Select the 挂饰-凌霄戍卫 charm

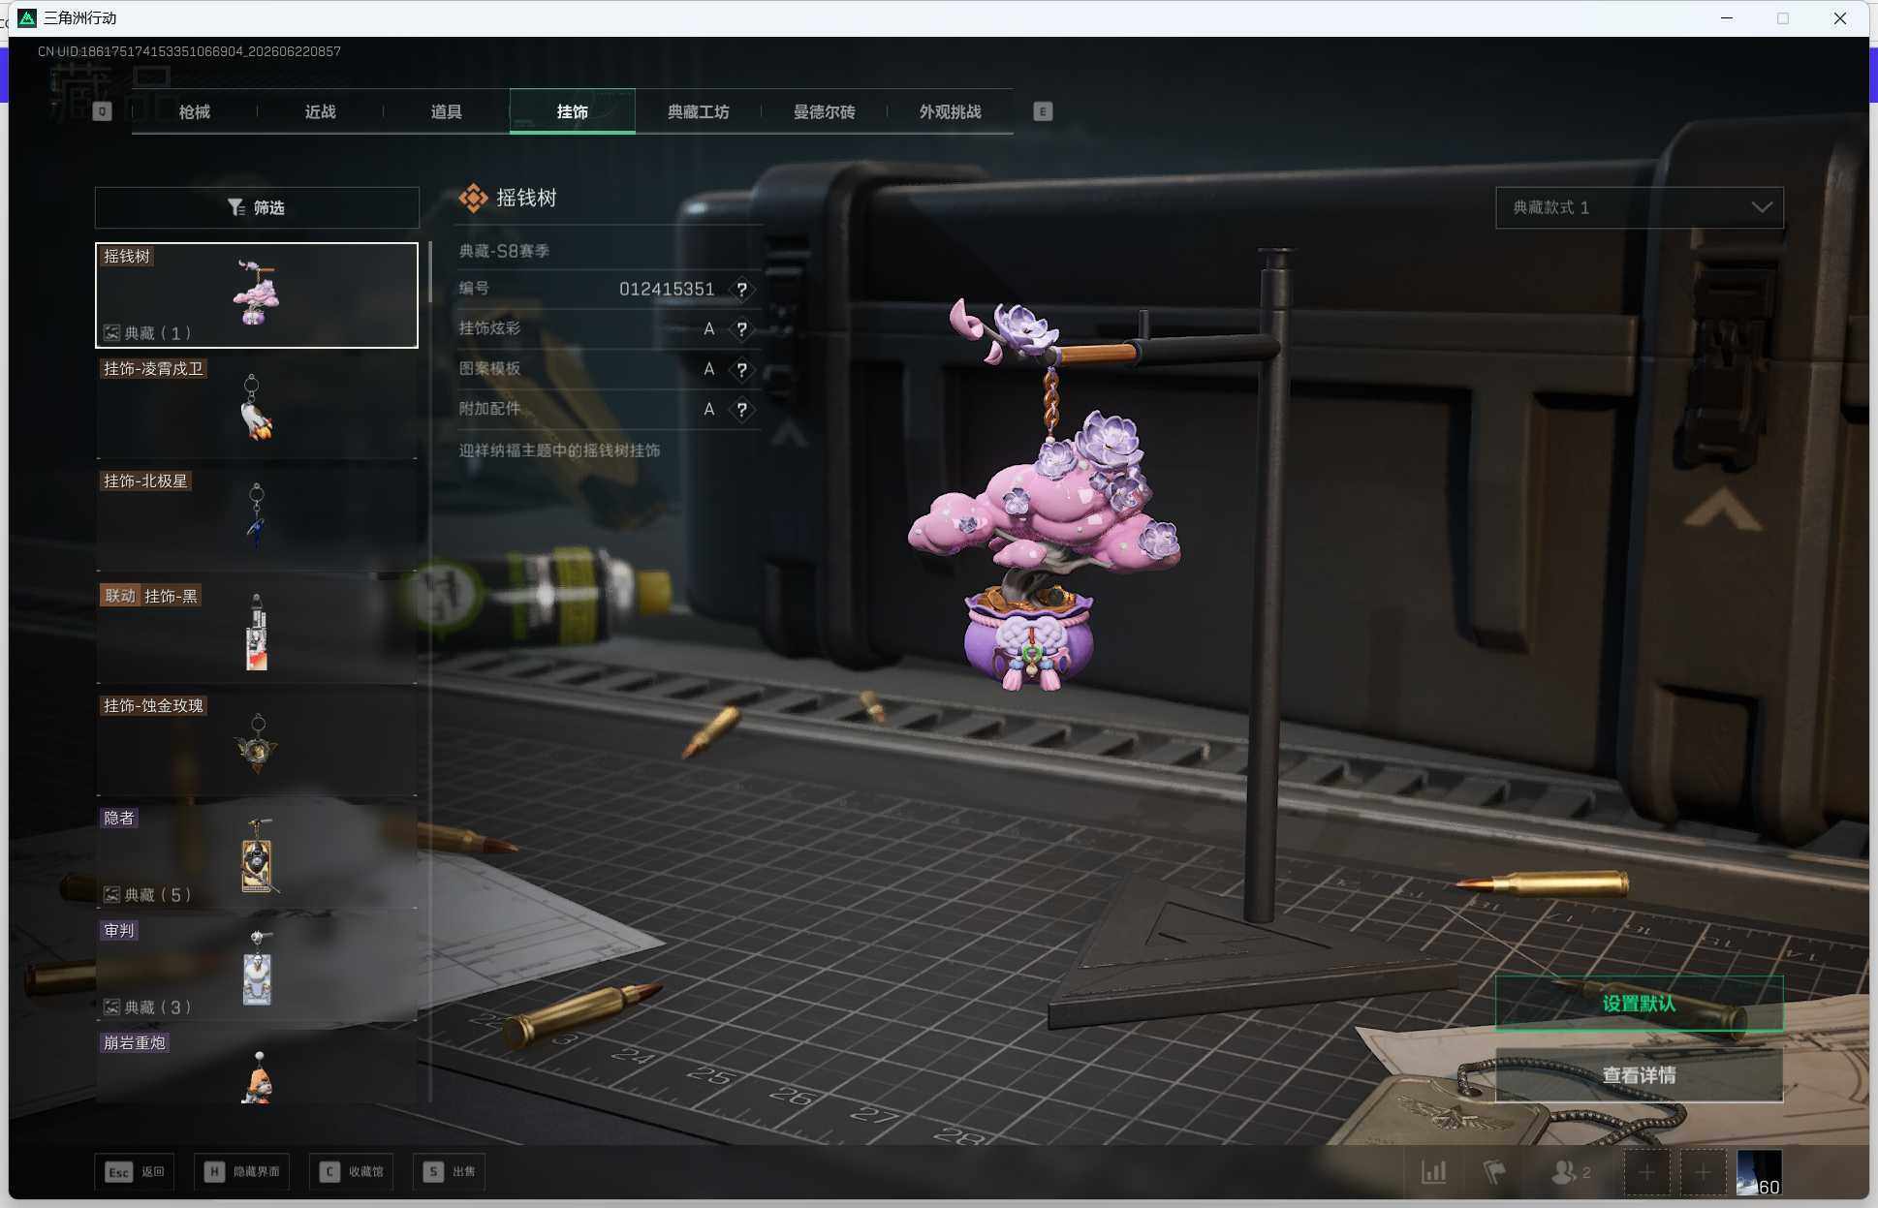(x=257, y=407)
